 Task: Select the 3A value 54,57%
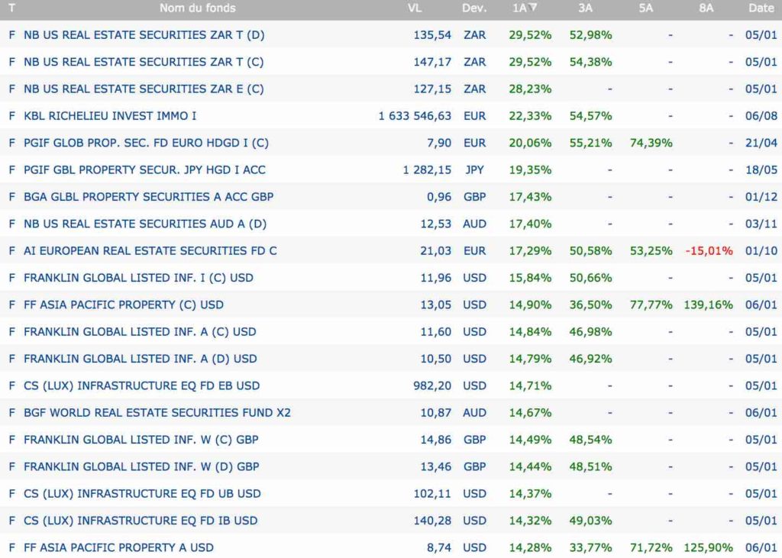[591, 116]
